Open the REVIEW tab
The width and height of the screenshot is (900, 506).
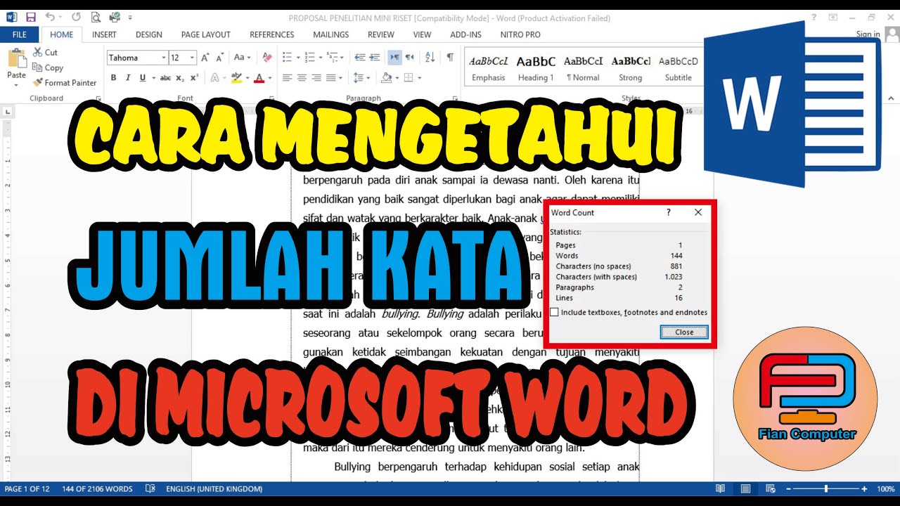pyautogui.click(x=381, y=34)
